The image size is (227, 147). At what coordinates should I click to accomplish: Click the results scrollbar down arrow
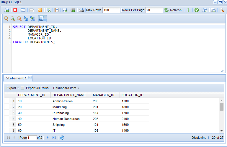pos(221,131)
